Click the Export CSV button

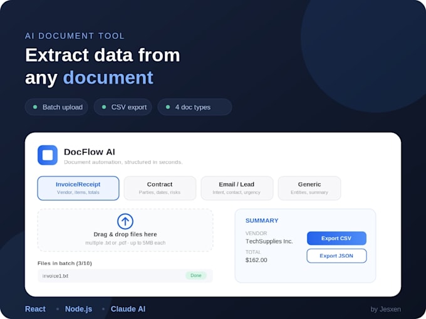point(336,238)
